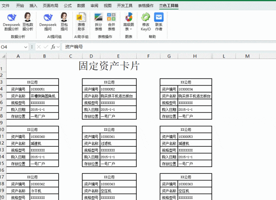276x200 pixels.
Task: Switch to the 审阅 tab
Action: (94, 6)
